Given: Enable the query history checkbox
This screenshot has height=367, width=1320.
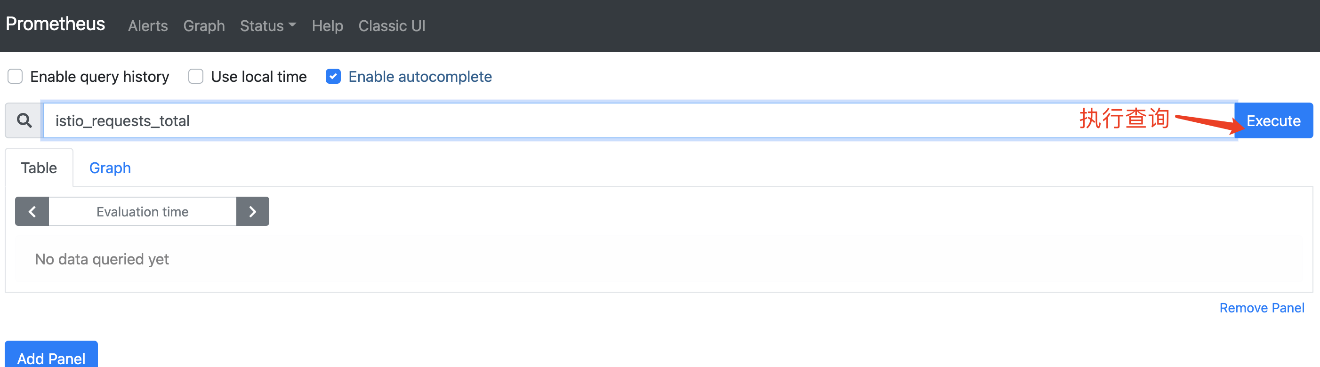Looking at the screenshot, I should (x=16, y=77).
